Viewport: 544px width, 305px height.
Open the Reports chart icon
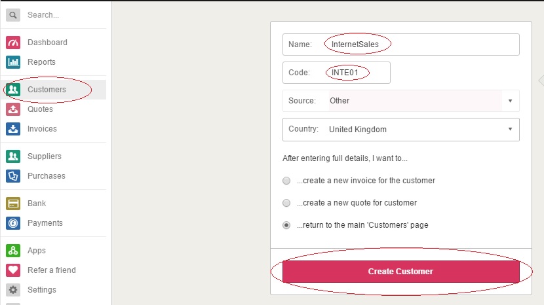pos(13,62)
